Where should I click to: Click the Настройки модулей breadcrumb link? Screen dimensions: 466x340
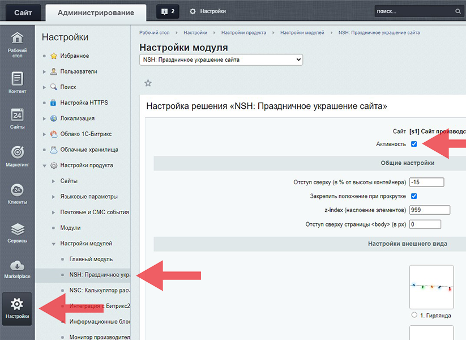(x=302, y=33)
